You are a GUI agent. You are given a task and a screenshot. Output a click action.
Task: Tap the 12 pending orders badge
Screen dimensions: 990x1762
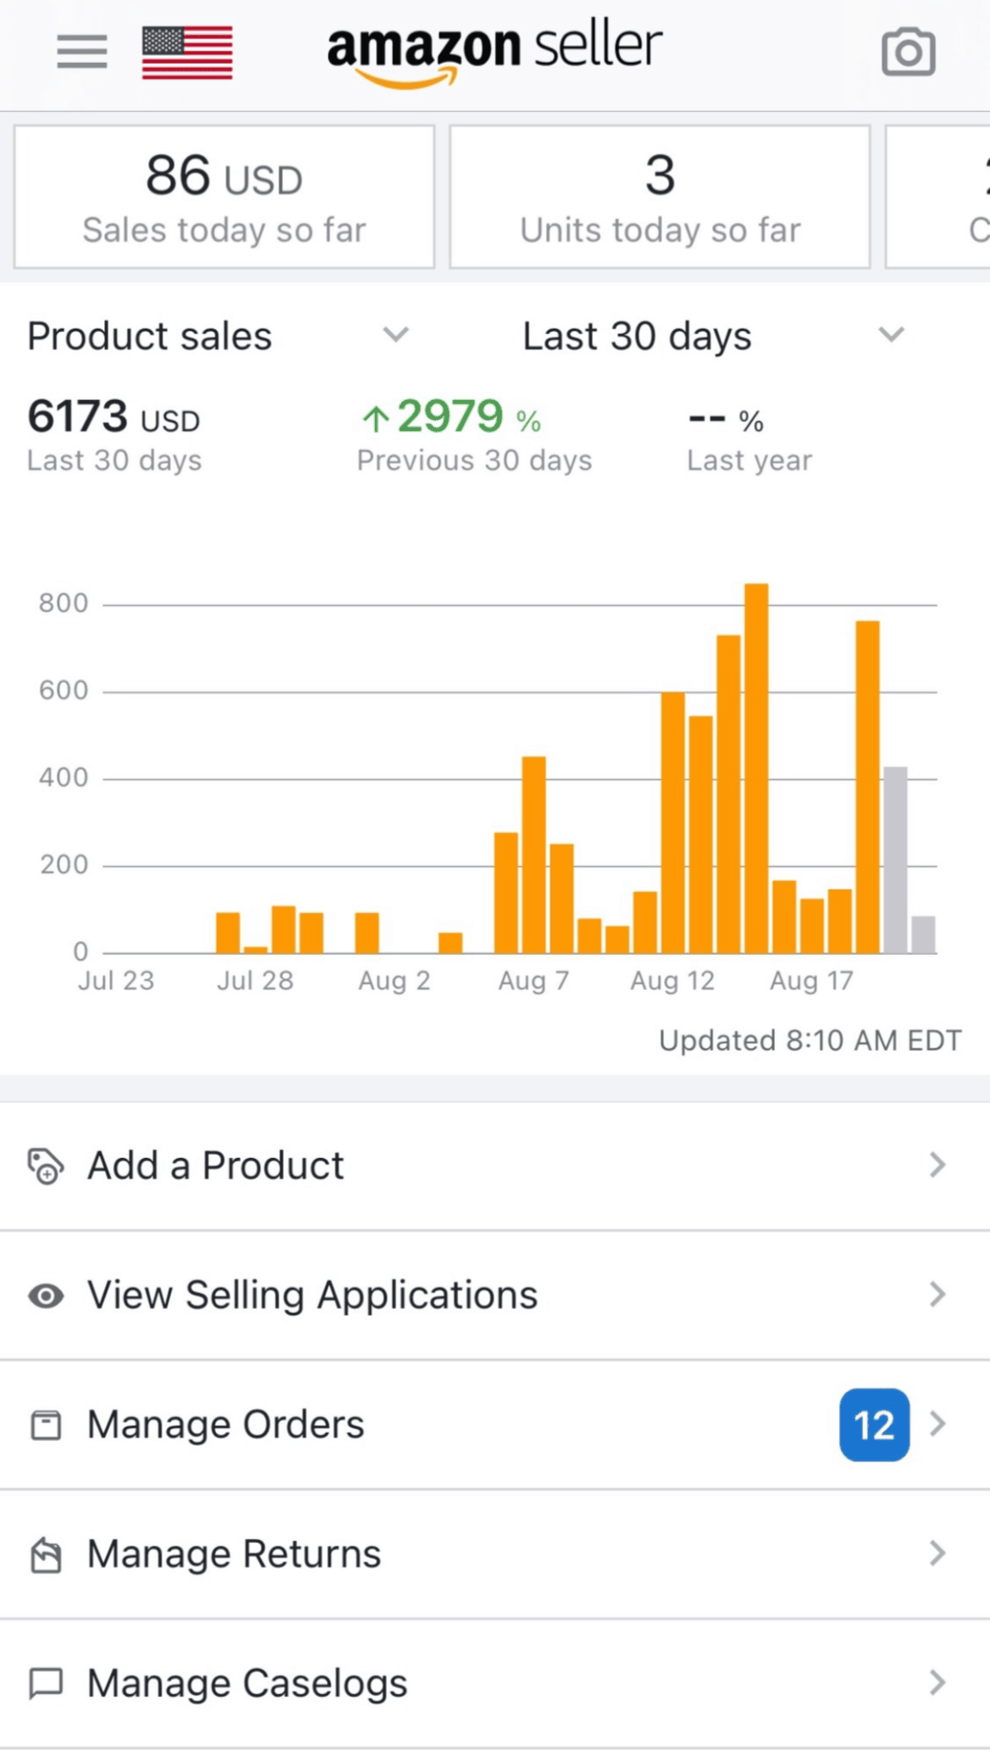[x=874, y=1425]
